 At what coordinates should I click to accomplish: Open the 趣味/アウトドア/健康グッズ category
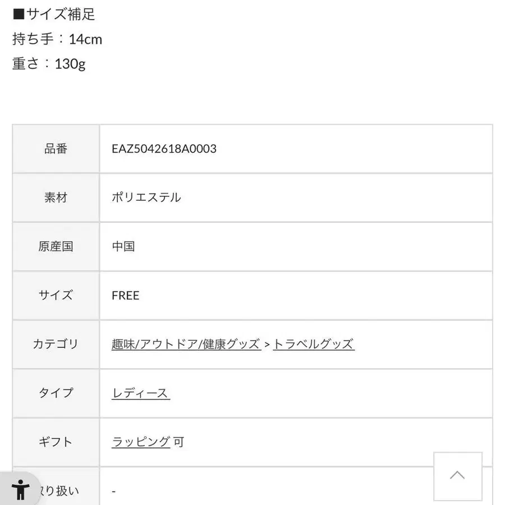point(185,345)
